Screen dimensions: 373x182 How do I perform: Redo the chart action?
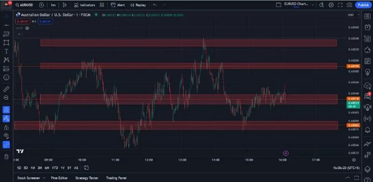[164, 5]
